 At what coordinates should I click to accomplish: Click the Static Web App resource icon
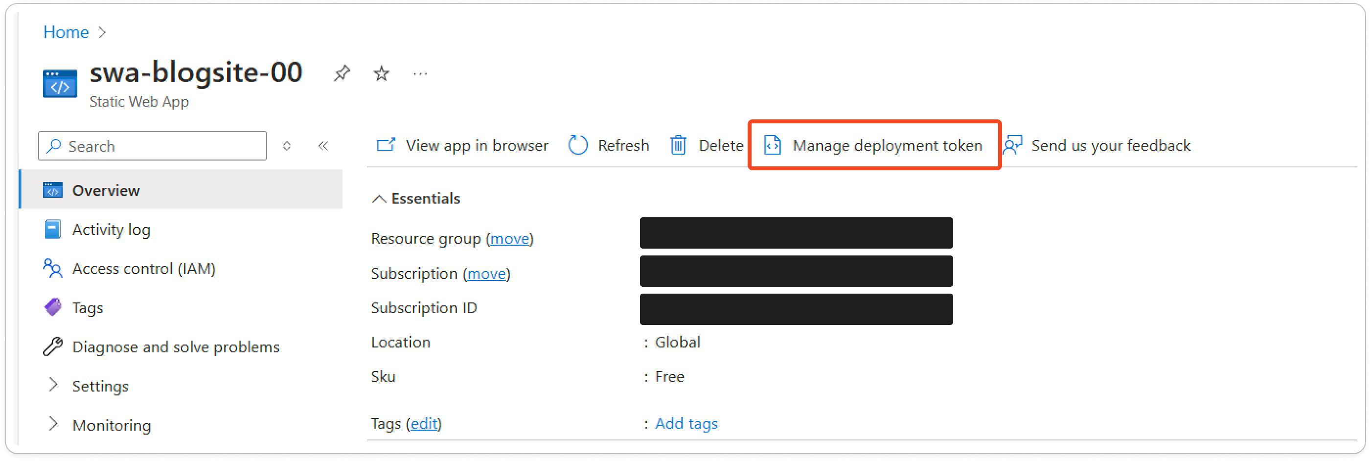[x=60, y=84]
